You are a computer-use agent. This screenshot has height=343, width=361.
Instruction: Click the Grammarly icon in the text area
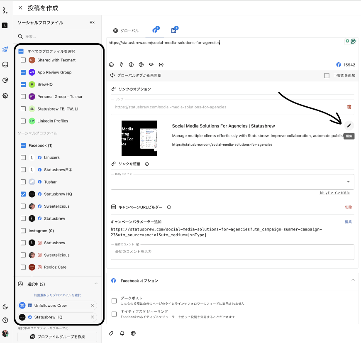[353, 41]
